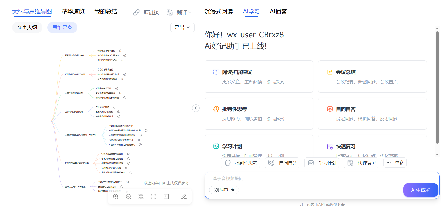Open the 更多 more options button
Image resolution: width=441 pixels, height=207 pixels.
coord(395,163)
